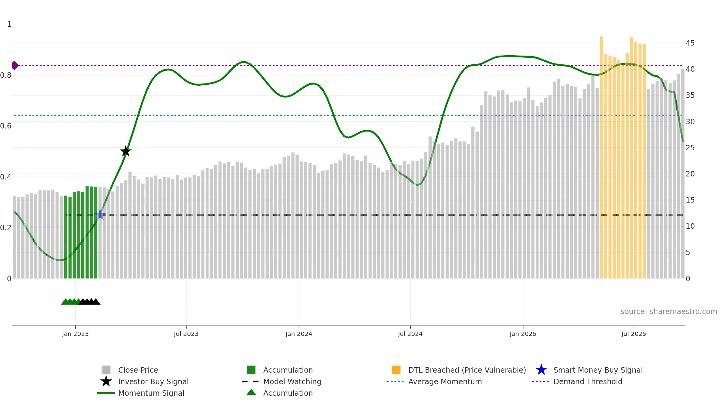The image size is (728, 410).
Task: Toggle the Average Momentum legend entry
Action: click(x=435, y=381)
